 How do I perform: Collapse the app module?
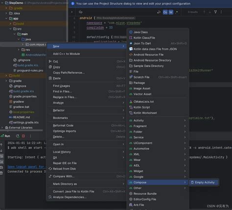[x=6, y=19]
